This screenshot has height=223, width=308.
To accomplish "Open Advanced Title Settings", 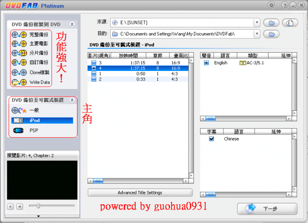I will coord(140,193).
